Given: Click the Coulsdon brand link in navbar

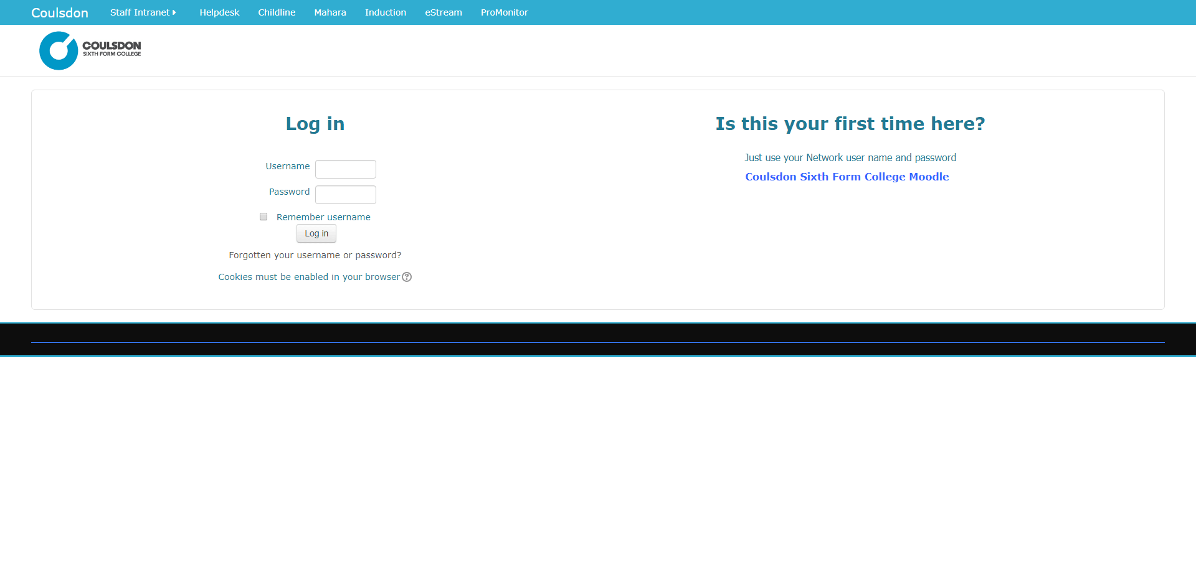Looking at the screenshot, I should pos(60,12).
